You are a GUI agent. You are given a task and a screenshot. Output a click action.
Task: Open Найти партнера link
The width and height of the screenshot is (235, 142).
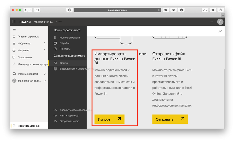coord(69,115)
